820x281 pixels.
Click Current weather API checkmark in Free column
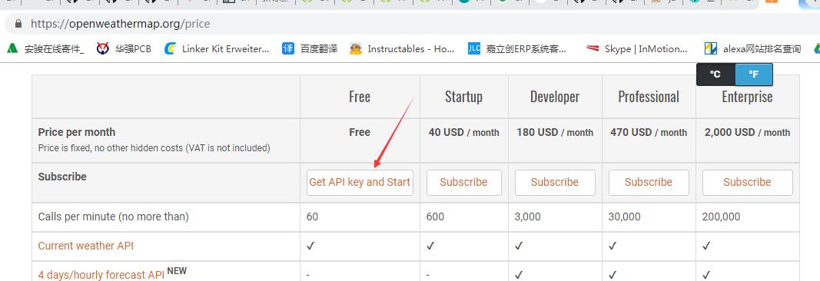point(310,246)
